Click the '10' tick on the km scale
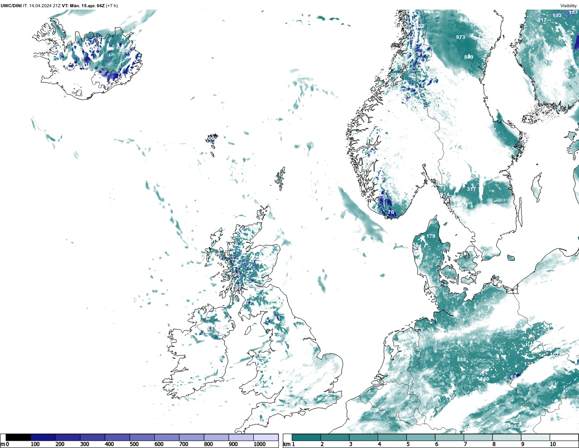 pyautogui.click(x=553, y=444)
